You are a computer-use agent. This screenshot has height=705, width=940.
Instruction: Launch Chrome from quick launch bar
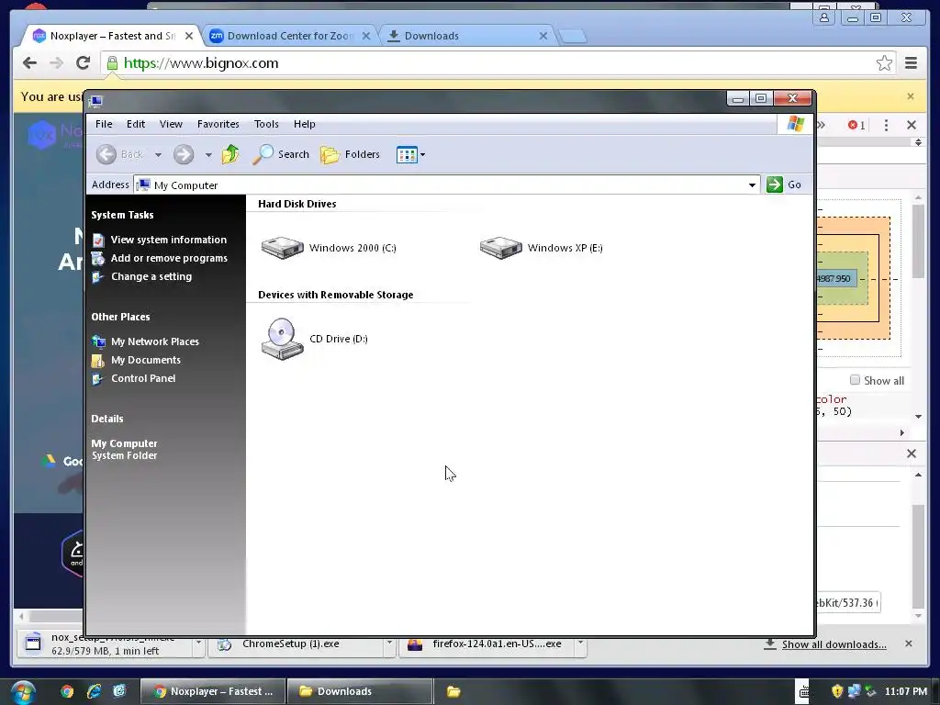pos(67,691)
